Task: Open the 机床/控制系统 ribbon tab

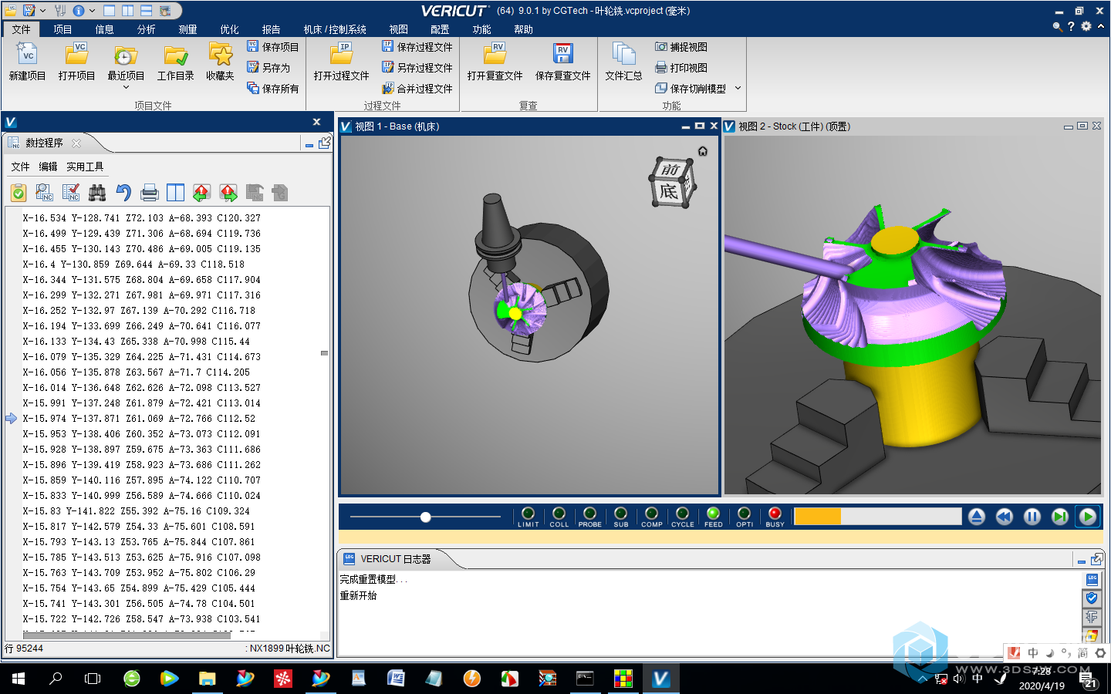Action: click(x=335, y=29)
